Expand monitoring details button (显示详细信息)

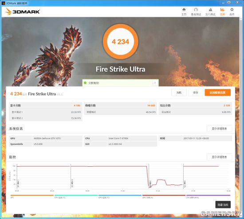pyautogui.click(x=219, y=157)
